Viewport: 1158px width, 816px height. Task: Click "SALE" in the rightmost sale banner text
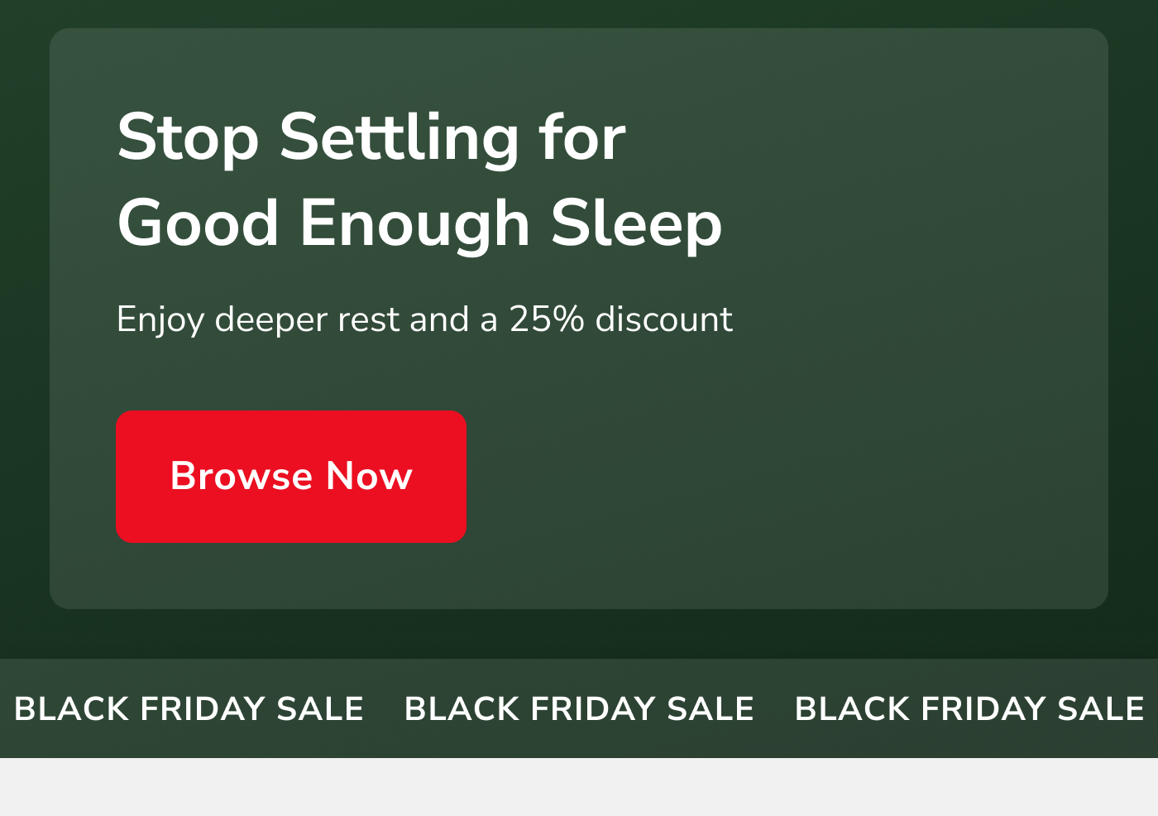coord(1101,709)
